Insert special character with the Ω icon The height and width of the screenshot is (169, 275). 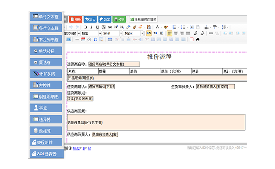95,39
